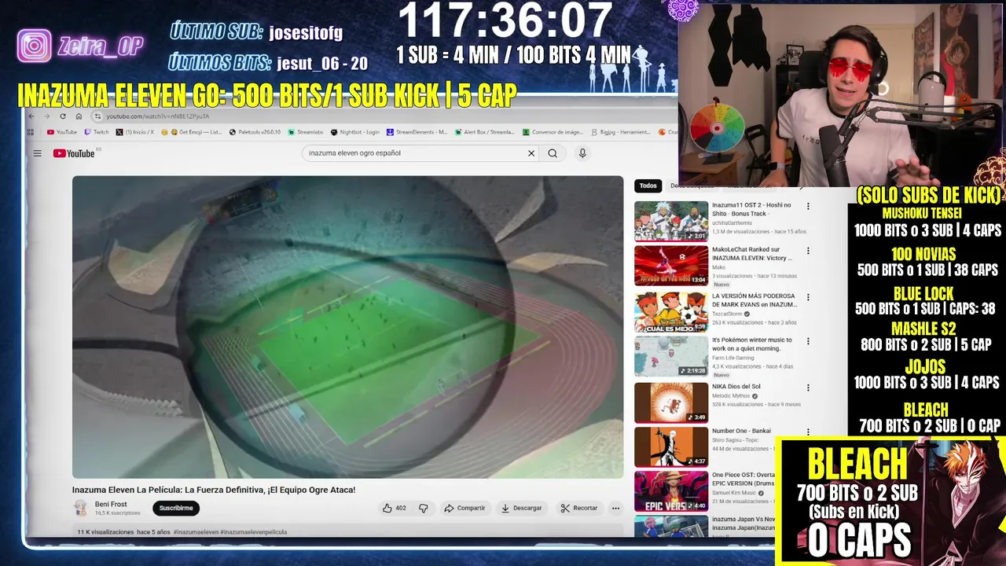Image resolution: width=1006 pixels, height=566 pixels.
Task: Click the #inazumaeleven hashtag
Action: [196, 532]
